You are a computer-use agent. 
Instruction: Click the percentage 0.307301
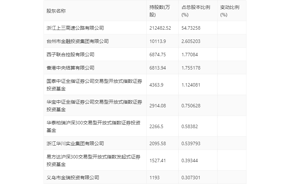click(x=191, y=178)
